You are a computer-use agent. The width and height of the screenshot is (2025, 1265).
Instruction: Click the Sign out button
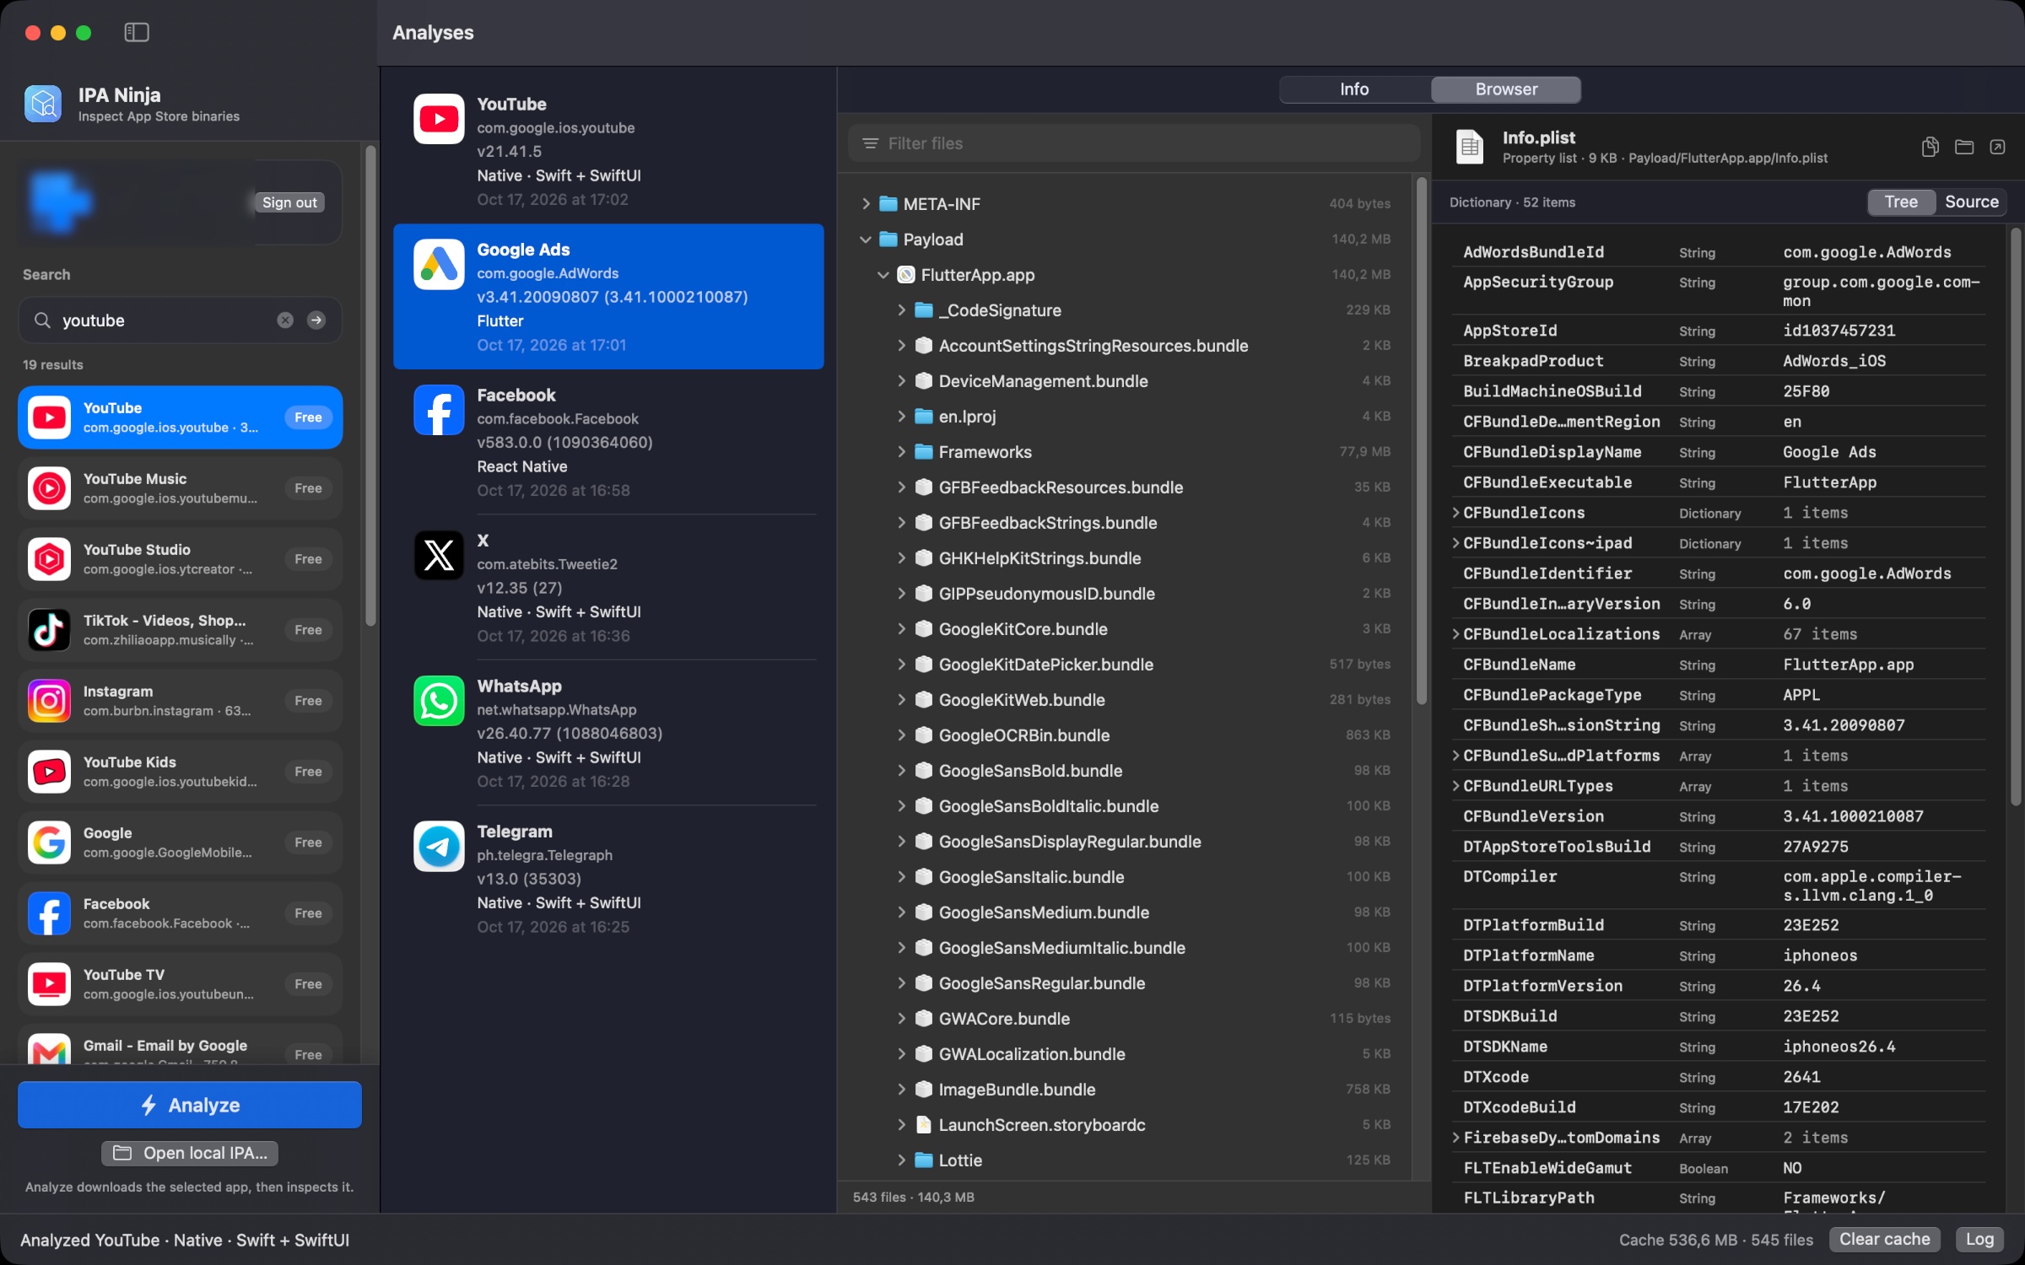point(289,202)
